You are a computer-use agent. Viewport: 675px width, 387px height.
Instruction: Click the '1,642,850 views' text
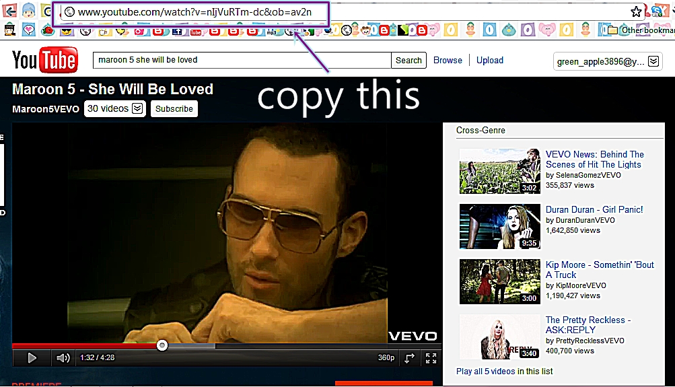tap(573, 230)
